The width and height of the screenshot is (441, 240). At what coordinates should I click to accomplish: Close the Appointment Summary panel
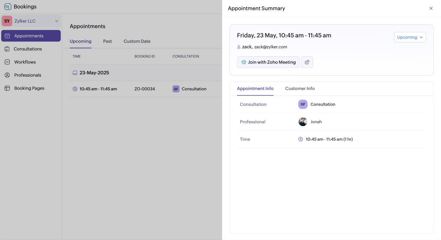(x=431, y=8)
